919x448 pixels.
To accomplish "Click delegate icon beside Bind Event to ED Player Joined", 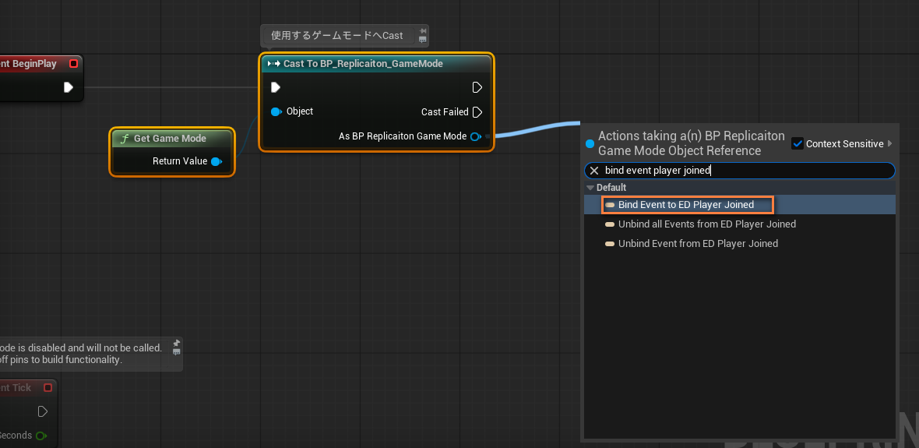I will [x=610, y=205].
